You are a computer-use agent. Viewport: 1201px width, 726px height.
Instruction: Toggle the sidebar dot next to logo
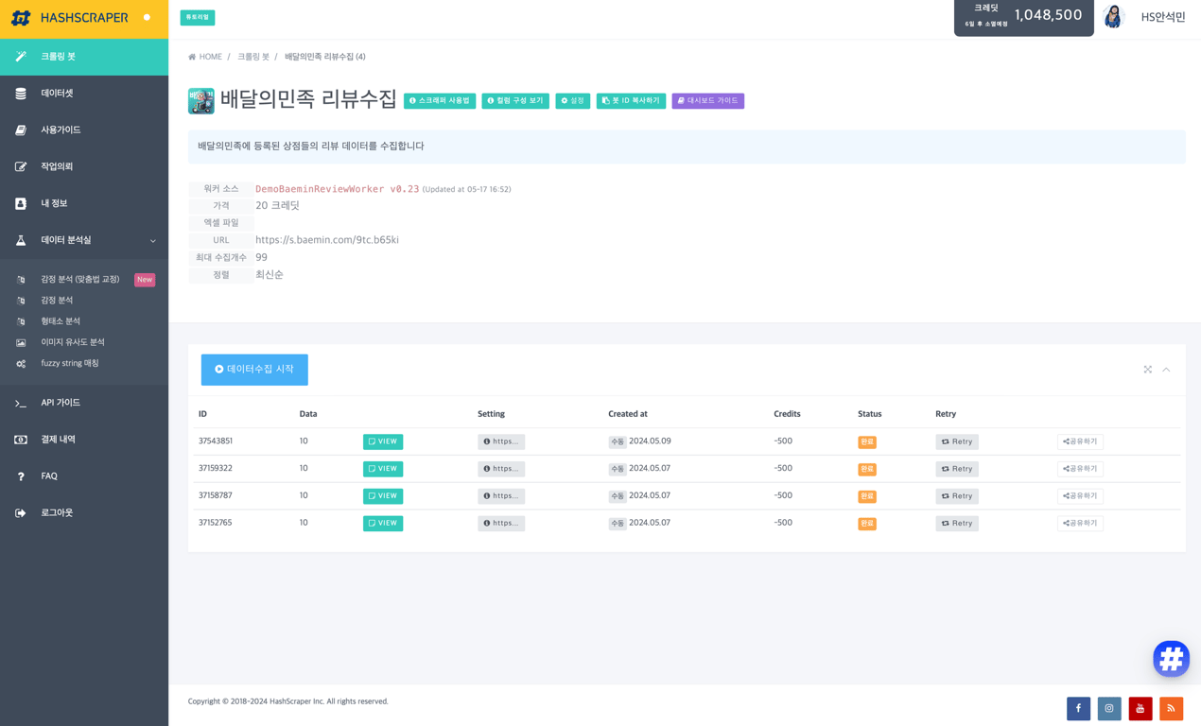click(x=147, y=18)
